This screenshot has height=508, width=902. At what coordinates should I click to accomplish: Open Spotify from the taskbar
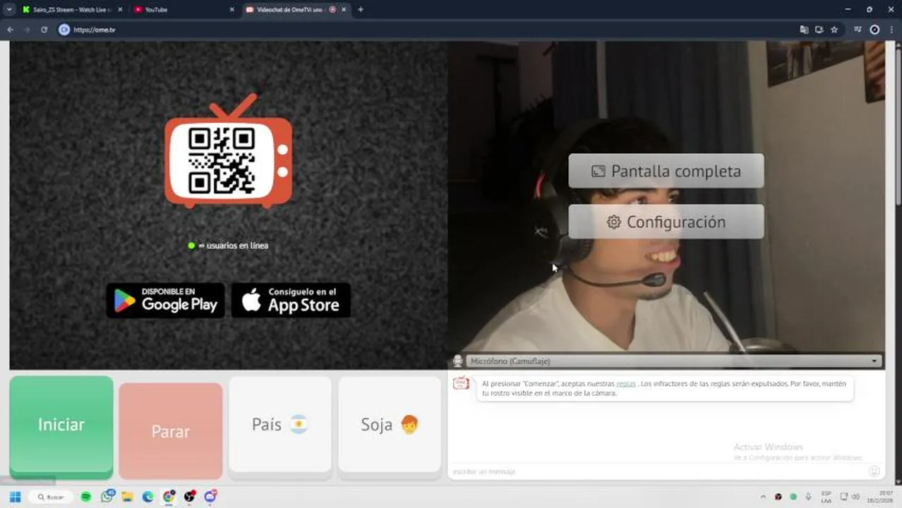[86, 497]
